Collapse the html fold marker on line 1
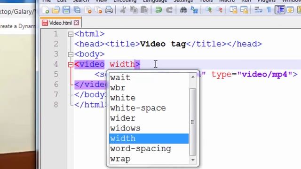Screen dimensions: 301x169 click(x=71, y=34)
